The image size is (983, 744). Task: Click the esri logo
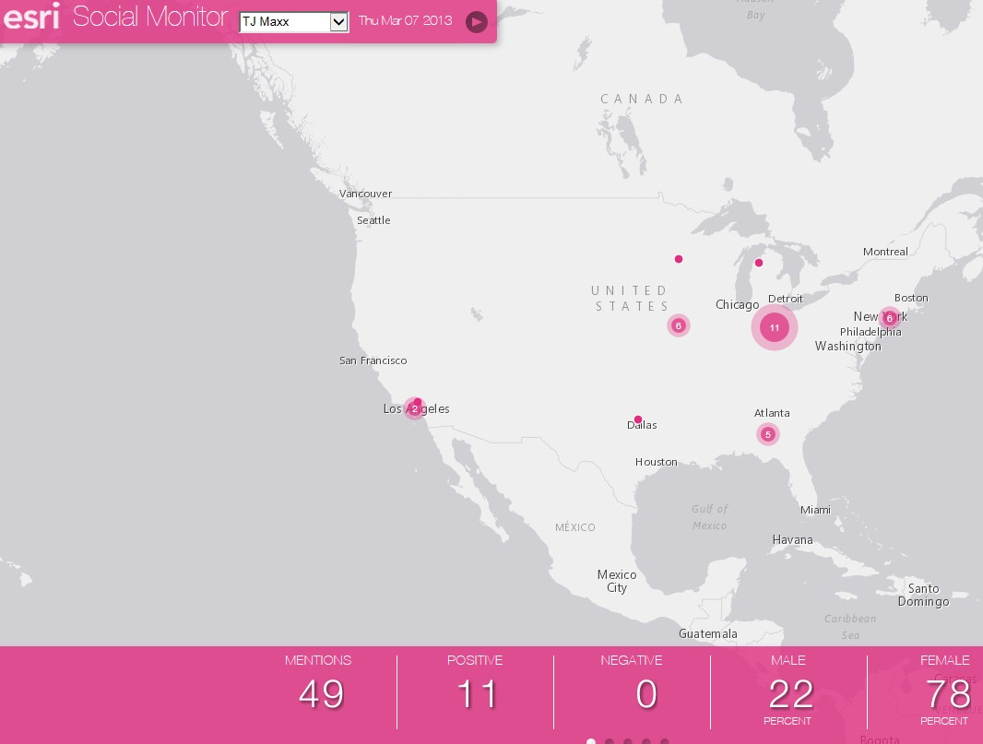(x=32, y=17)
